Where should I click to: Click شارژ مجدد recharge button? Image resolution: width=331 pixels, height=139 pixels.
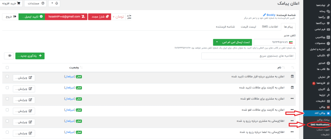coord(100,16)
